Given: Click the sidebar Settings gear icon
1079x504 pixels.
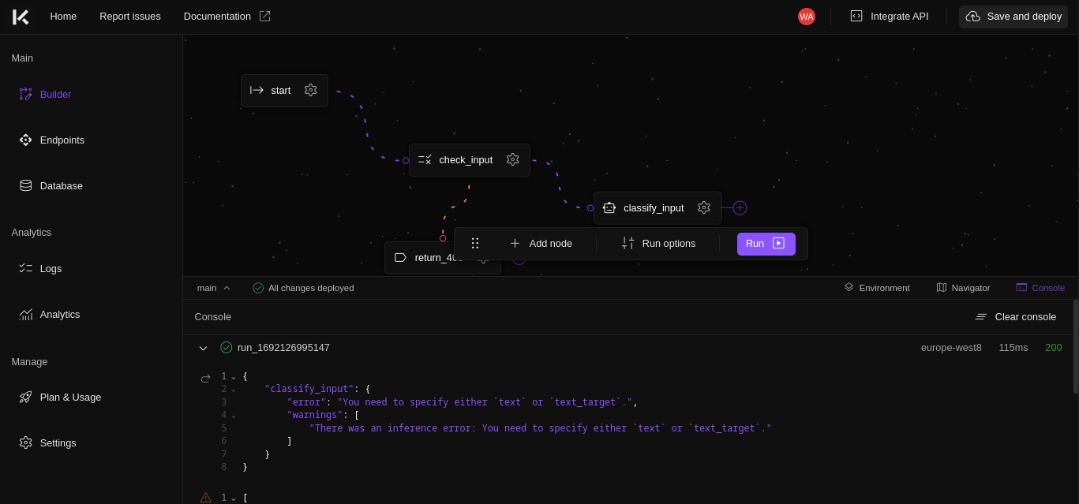Looking at the screenshot, I should coord(26,443).
